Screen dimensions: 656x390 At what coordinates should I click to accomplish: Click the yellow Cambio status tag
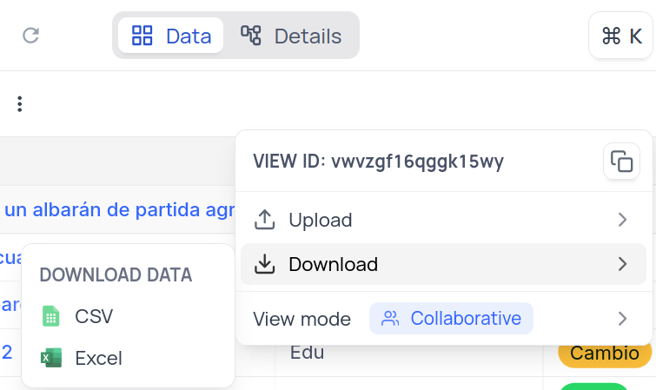click(605, 353)
